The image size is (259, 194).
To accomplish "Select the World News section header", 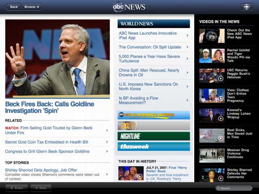I will 154,24.
